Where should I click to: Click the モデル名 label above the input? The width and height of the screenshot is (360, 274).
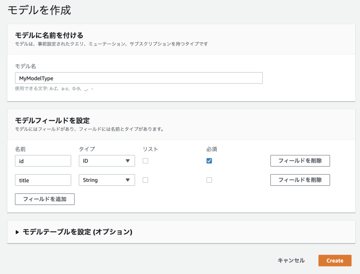[x=25, y=66]
